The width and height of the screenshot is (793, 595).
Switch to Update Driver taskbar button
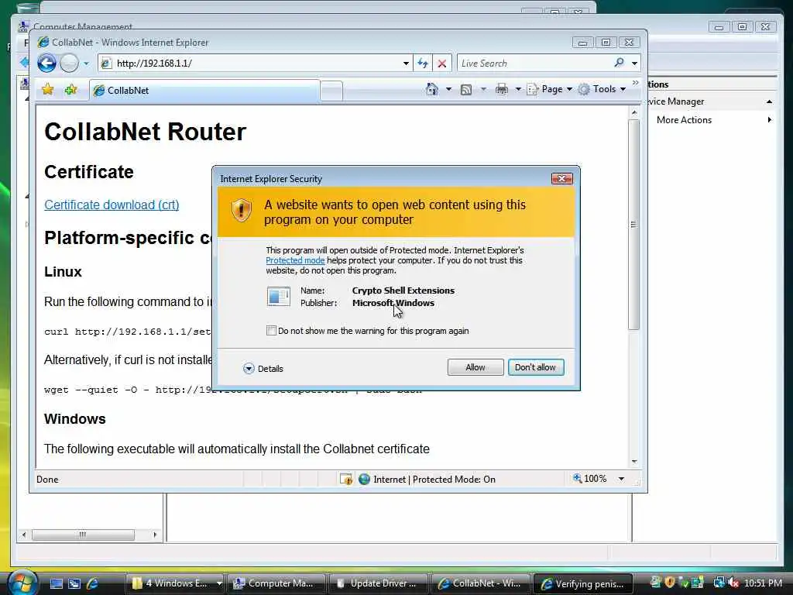click(378, 583)
